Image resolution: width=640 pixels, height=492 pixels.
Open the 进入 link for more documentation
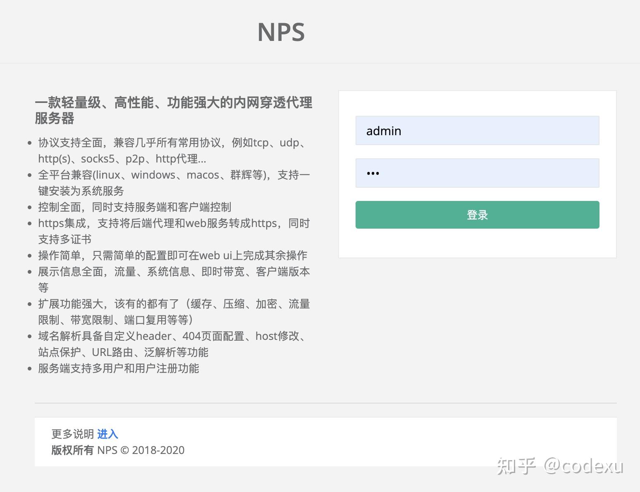[107, 434]
